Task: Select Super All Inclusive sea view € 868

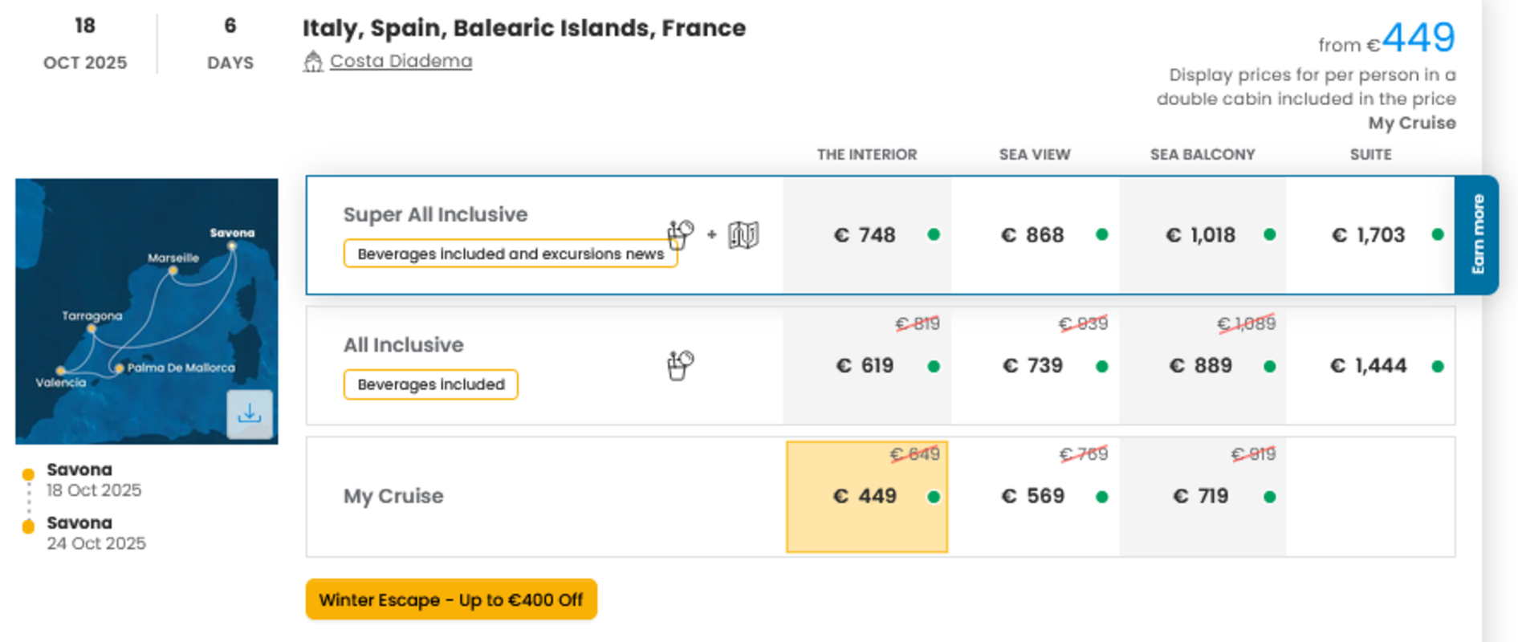Action: point(1036,235)
